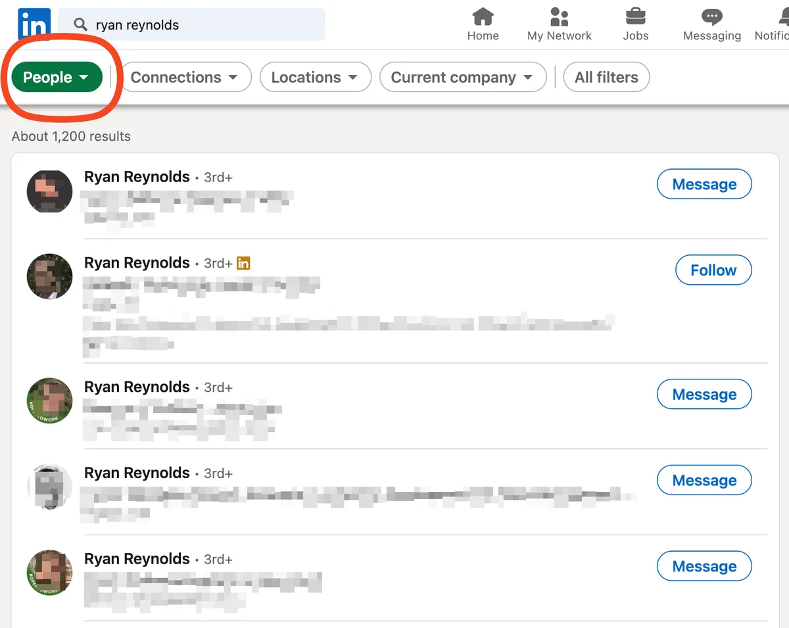Click the fifth result's Open to Work photo
The height and width of the screenshot is (628, 789).
coord(49,572)
